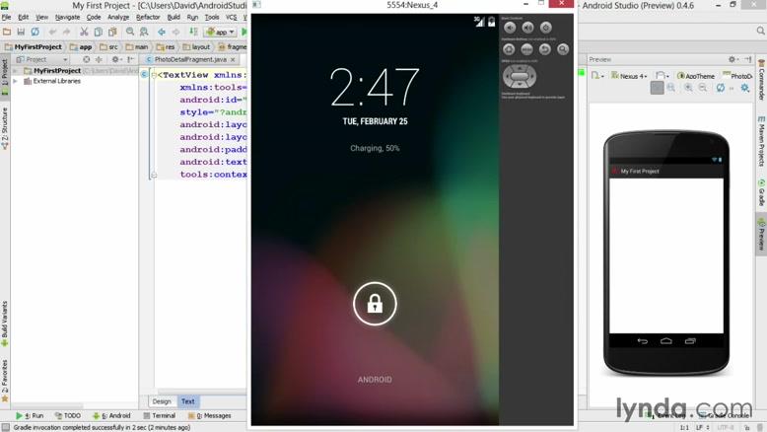
Task: Click the Synchronize toolbar icon
Action: point(35,32)
